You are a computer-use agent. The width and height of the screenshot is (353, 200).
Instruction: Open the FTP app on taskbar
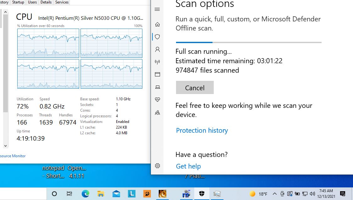click(186, 194)
